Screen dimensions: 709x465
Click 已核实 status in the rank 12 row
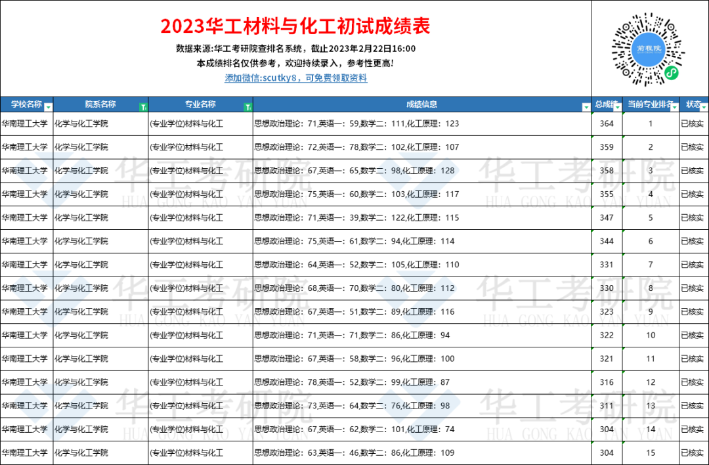[693, 382]
